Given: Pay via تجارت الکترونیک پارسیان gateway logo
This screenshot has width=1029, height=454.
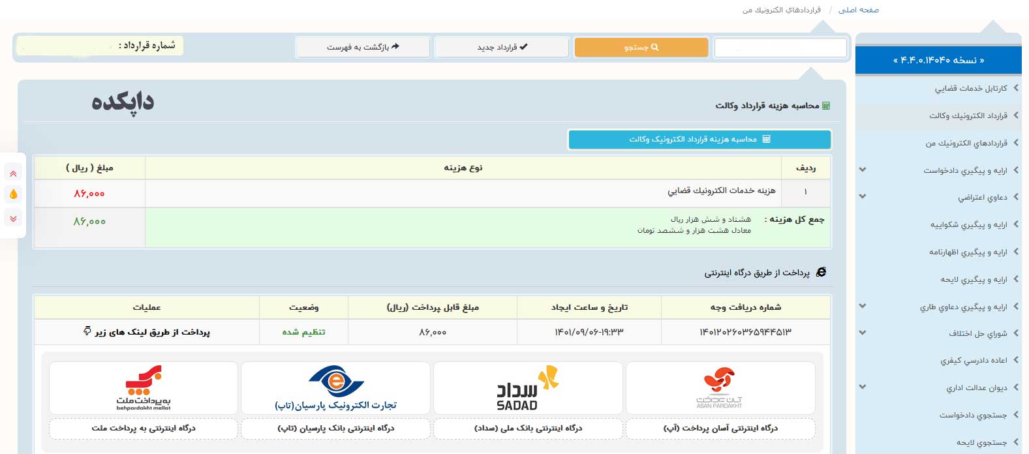Looking at the screenshot, I should click(x=335, y=387).
